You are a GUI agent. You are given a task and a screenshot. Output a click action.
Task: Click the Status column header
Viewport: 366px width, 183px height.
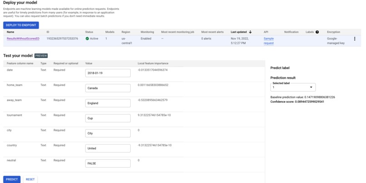click(x=89, y=32)
